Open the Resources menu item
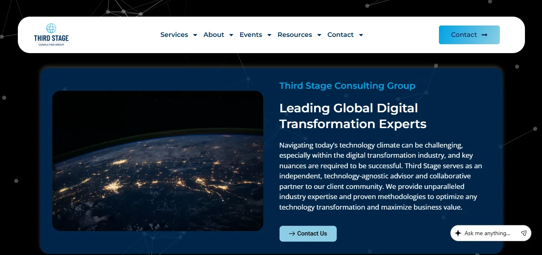The image size is (542, 255). click(295, 35)
